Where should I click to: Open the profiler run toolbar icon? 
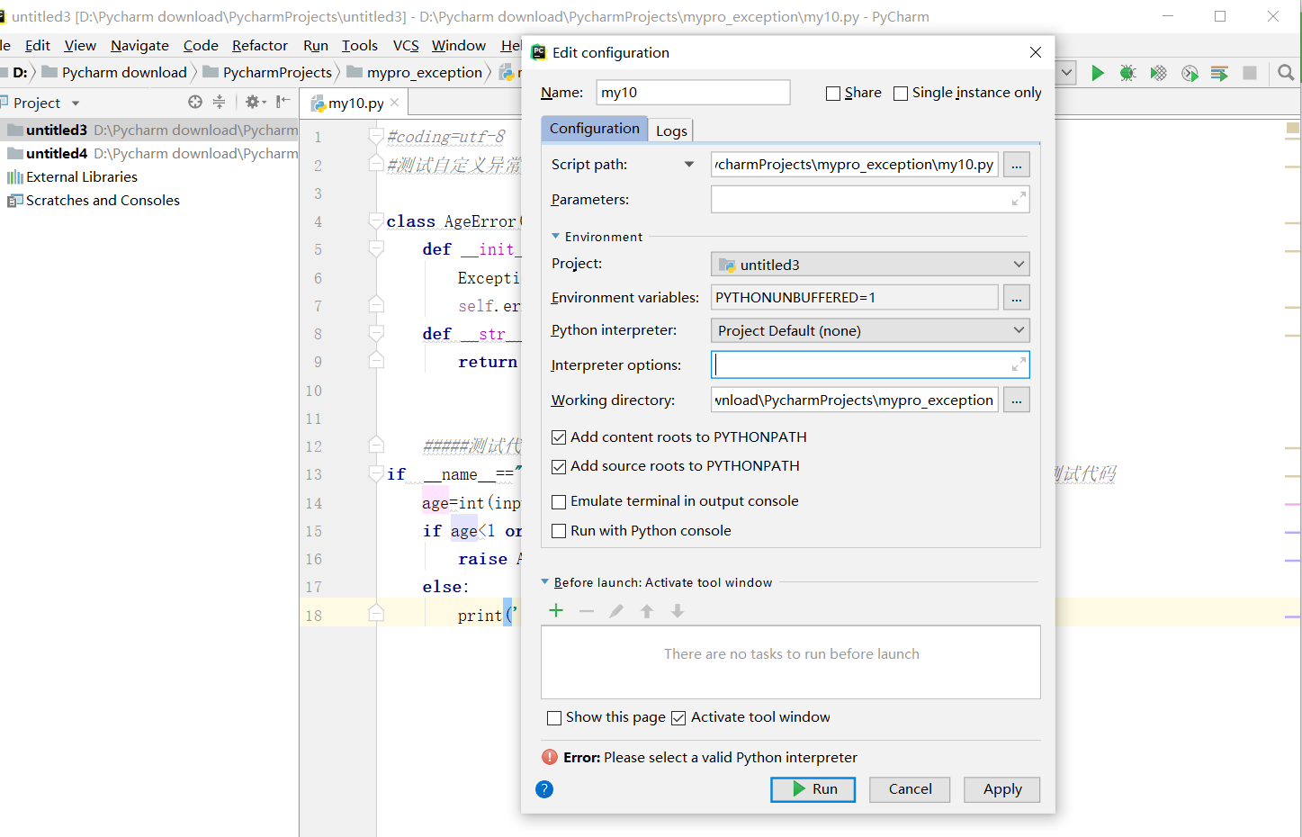coord(1190,73)
